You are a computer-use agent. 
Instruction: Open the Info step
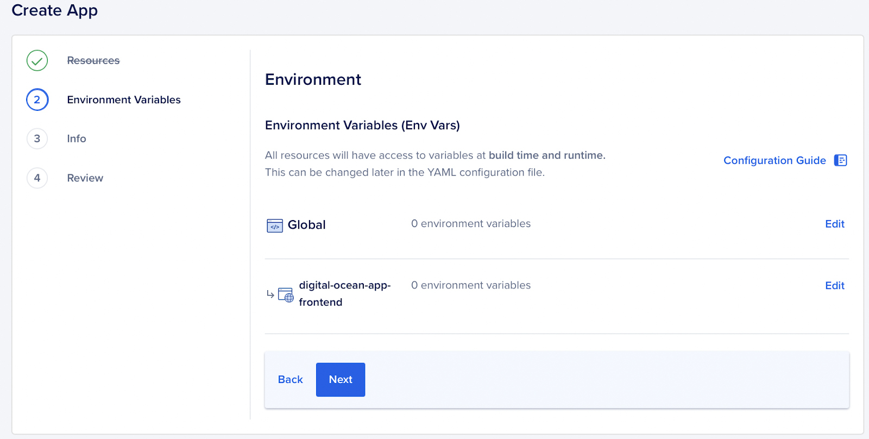coord(77,139)
